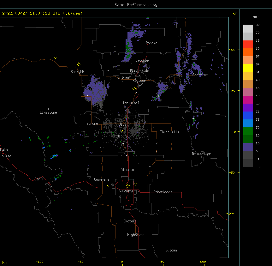Viewport: 272px width, 266px height.
Task: Click the Innisfail city label
Action: [131, 103]
